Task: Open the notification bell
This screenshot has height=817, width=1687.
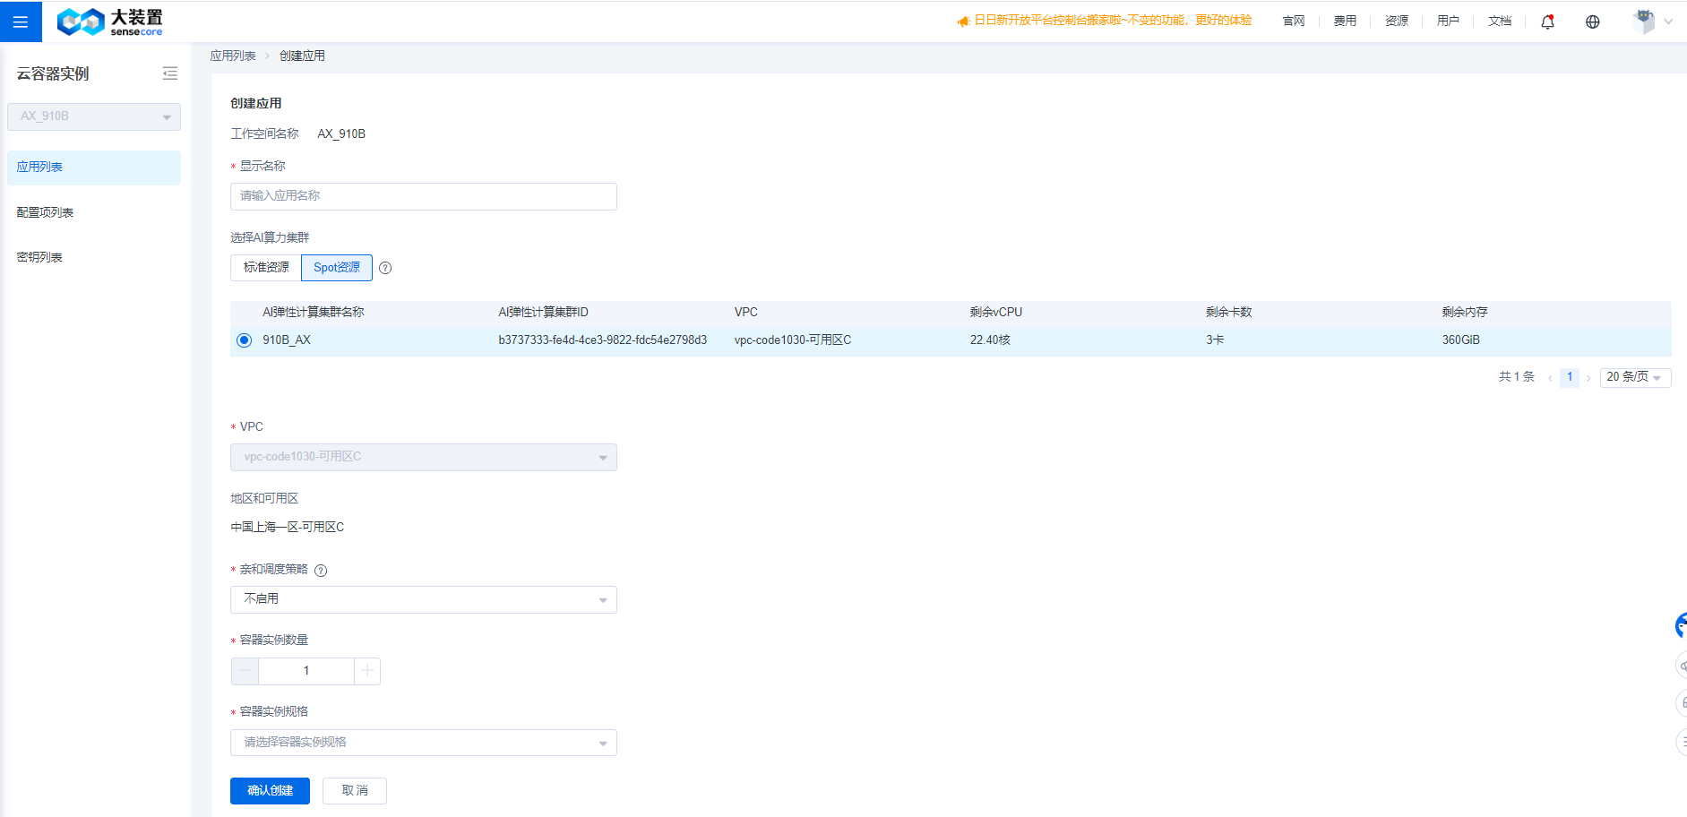Action: pos(1547,21)
